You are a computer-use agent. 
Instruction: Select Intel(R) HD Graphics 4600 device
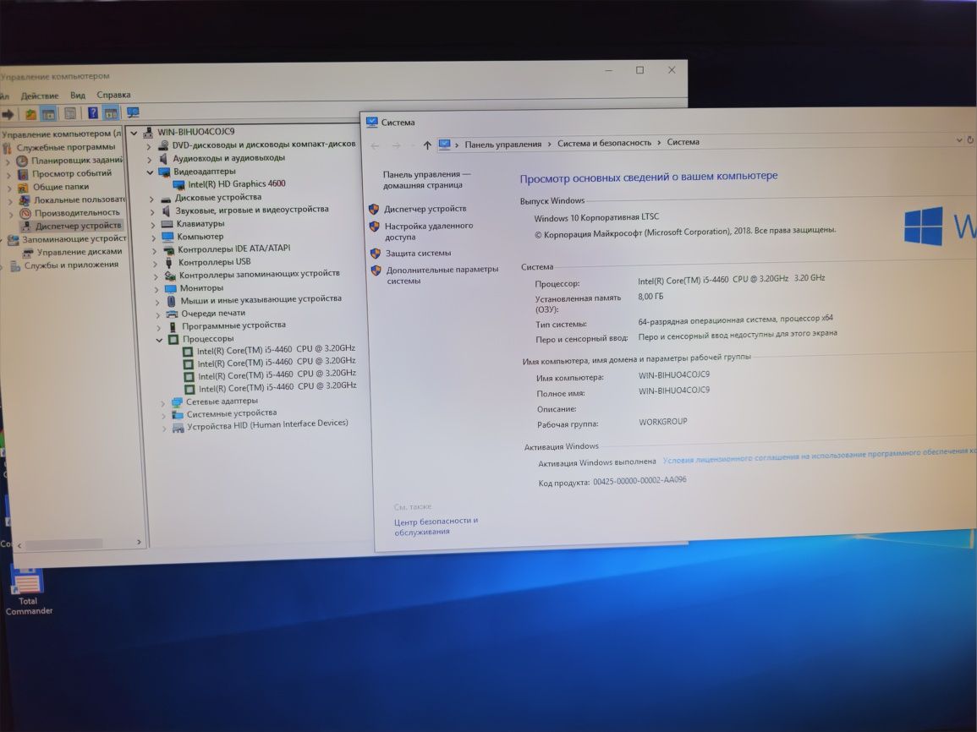pyautogui.click(x=237, y=184)
